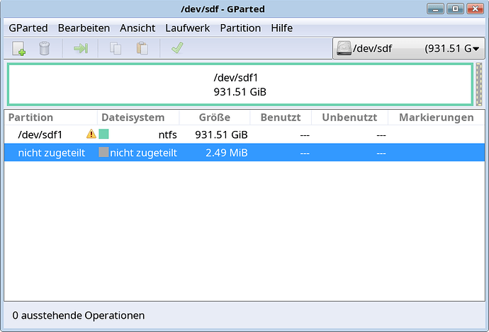The height and width of the screenshot is (332, 489).
Task: Click the '931.51 GiB' size cell in table
Action: click(221, 134)
